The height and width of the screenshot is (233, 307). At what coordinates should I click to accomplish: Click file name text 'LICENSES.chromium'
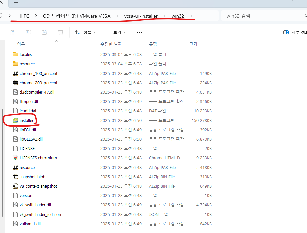[x=38, y=158]
